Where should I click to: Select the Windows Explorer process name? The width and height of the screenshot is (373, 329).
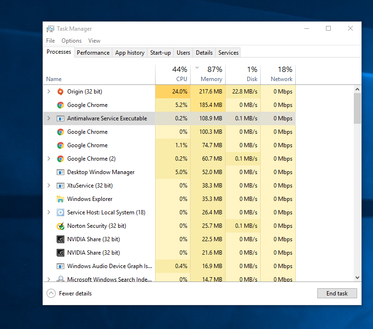(x=90, y=199)
